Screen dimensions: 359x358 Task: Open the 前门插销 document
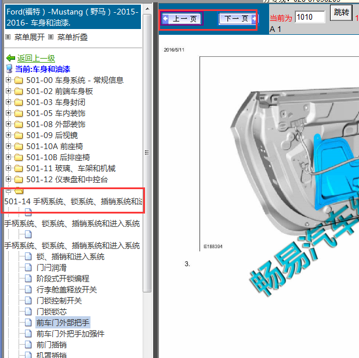coord(52,345)
